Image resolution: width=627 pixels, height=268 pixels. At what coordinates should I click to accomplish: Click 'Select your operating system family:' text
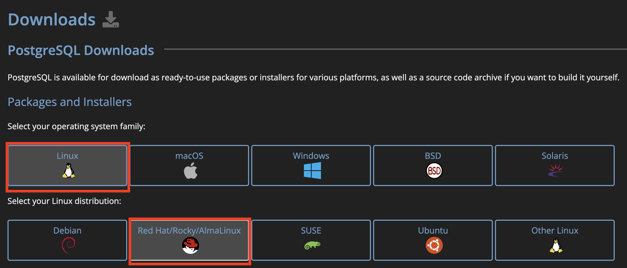[x=76, y=126]
